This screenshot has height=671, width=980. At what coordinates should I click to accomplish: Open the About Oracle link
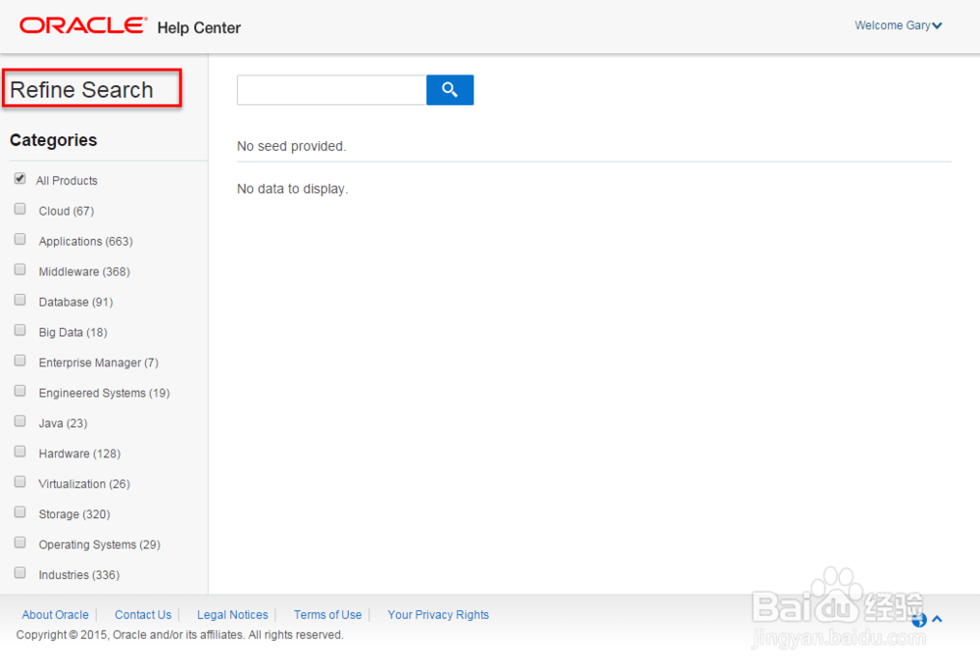coord(55,615)
